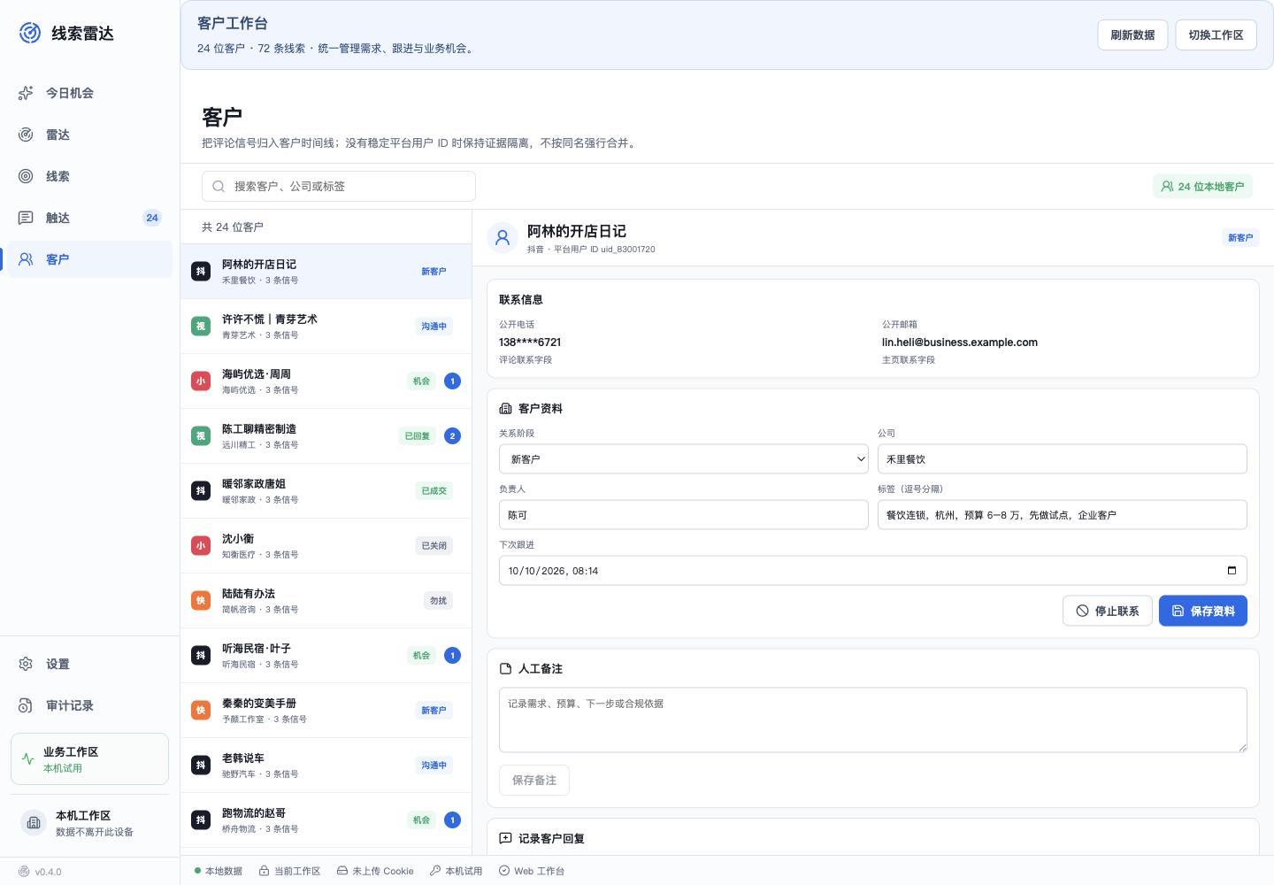1274x885 pixels.
Task: Click the 标签 input field
Action: tap(1063, 515)
